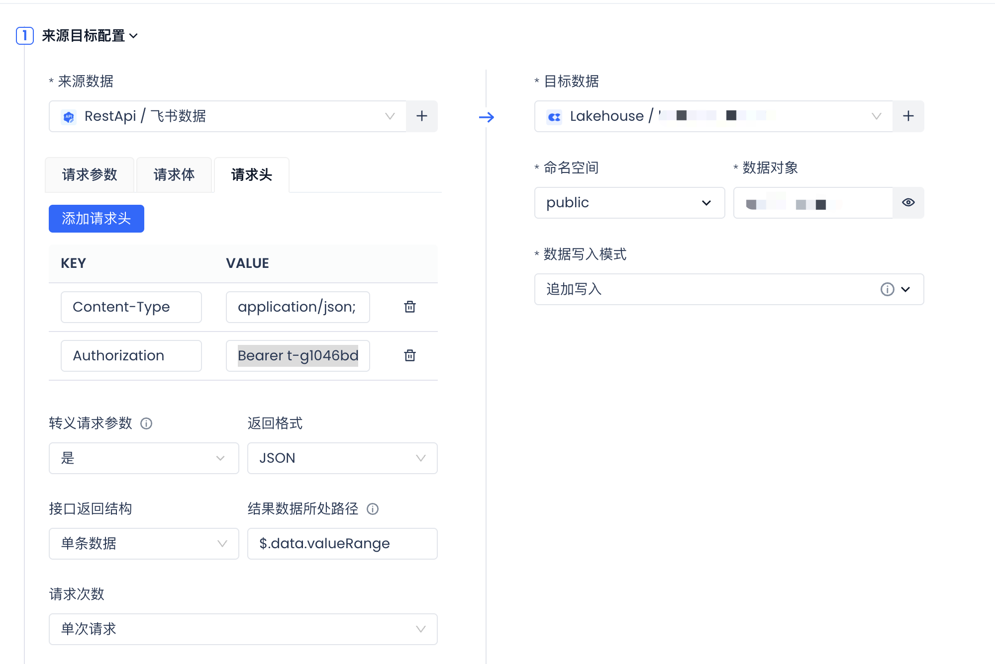
Task: Collapse the 来源目标配置 section
Action: click(x=133, y=36)
